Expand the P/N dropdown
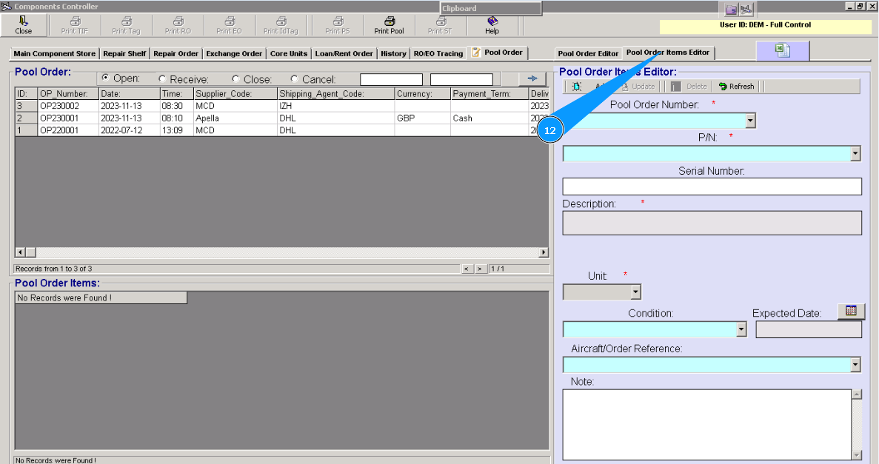Image resolution: width=879 pixels, height=464 pixels. (x=855, y=153)
